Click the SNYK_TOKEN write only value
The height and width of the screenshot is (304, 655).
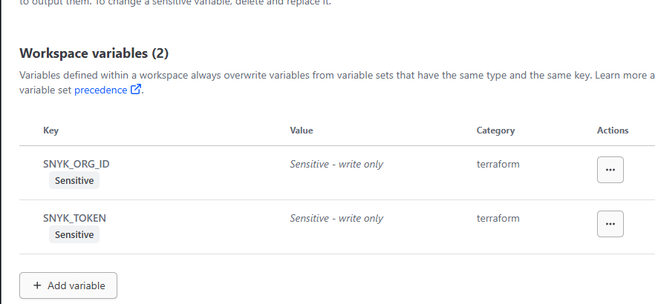[336, 219]
